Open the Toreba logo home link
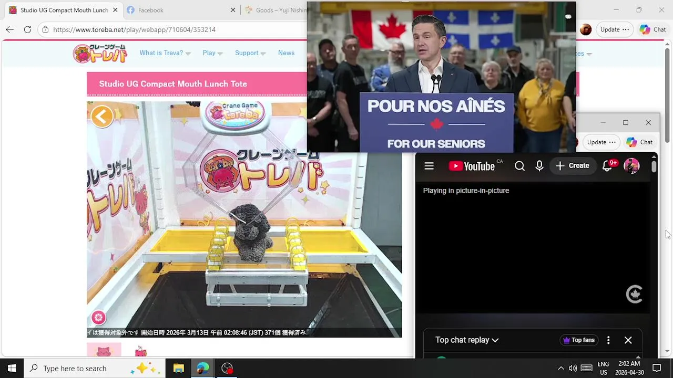Image resolution: width=673 pixels, height=378 pixels. tap(100, 53)
